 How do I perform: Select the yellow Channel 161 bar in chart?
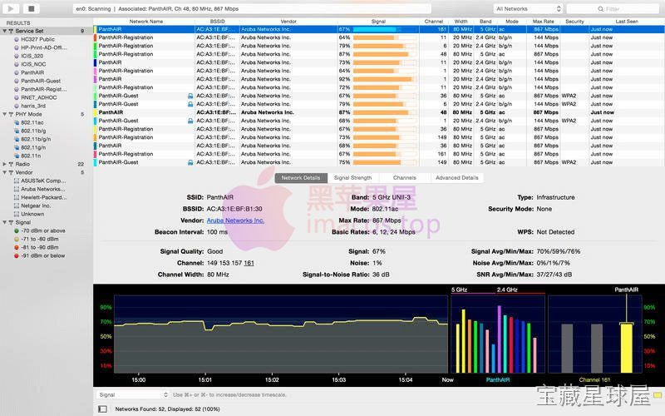pos(626,348)
